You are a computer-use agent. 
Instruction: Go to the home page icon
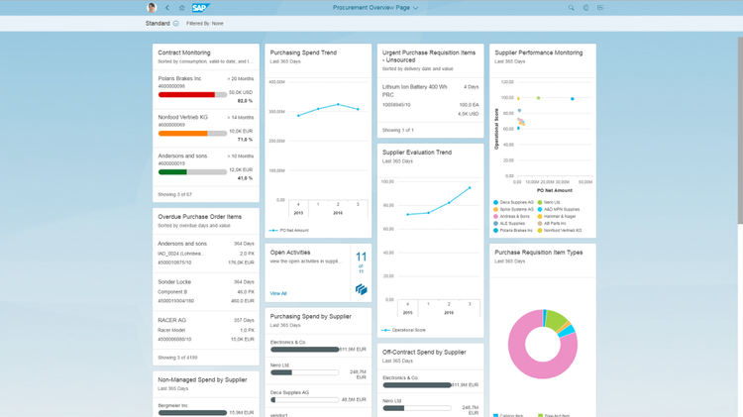tap(181, 8)
